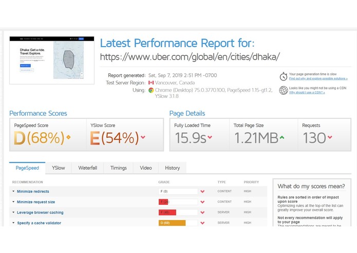Click the 'Performance Scores' heading
The height and width of the screenshot is (253, 357).
[38, 114]
